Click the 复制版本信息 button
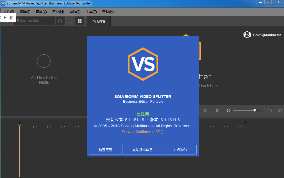This screenshot has width=284, height=178. [x=142, y=150]
